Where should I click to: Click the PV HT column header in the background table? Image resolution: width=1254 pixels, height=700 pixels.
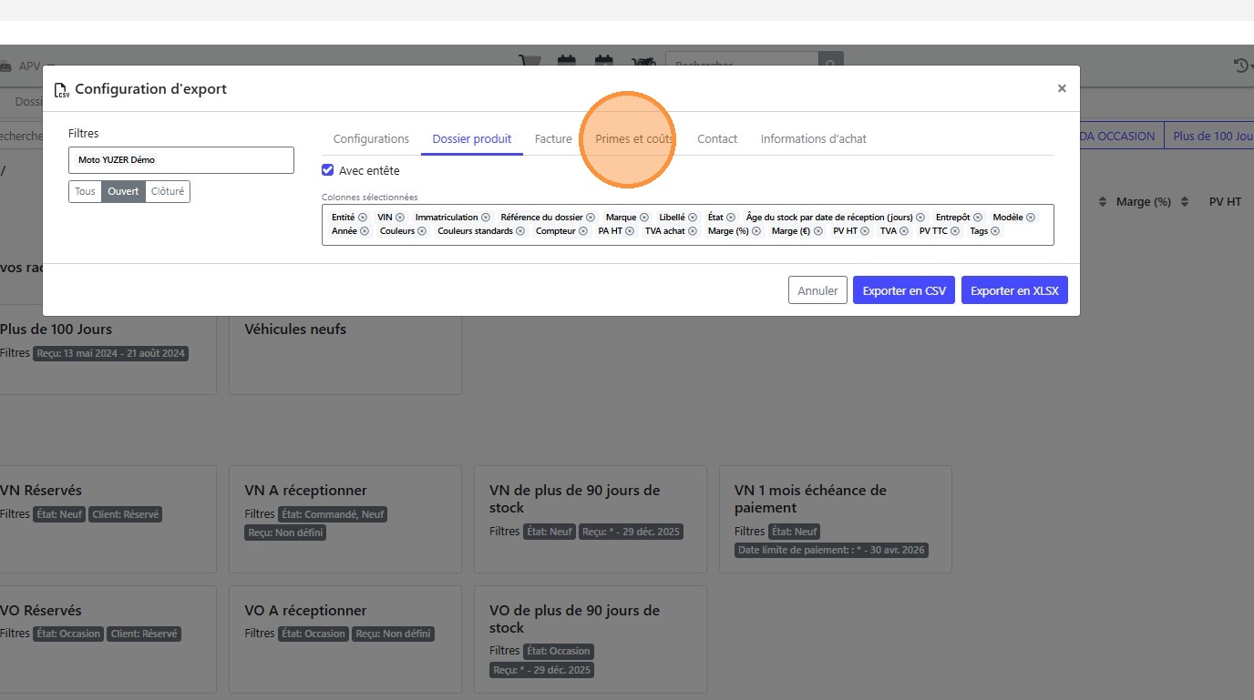coord(1225,201)
